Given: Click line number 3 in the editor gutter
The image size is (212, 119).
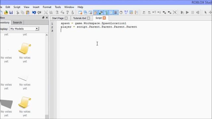Looking at the screenshot, I should [52, 31].
